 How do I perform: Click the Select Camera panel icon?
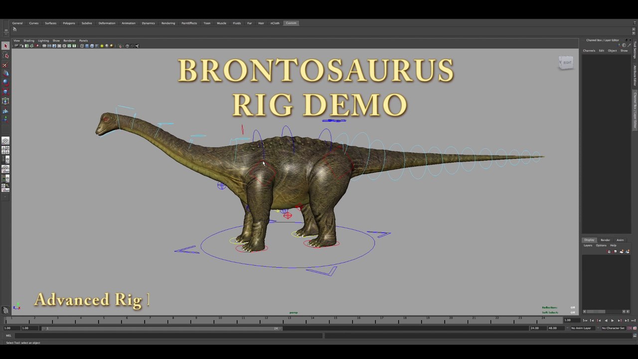click(16, 46)
